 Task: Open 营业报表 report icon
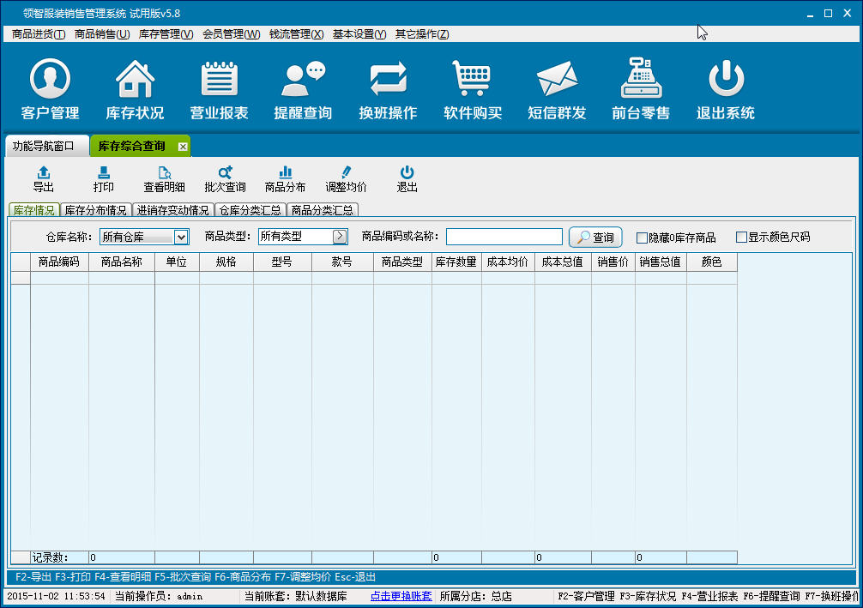219,90
